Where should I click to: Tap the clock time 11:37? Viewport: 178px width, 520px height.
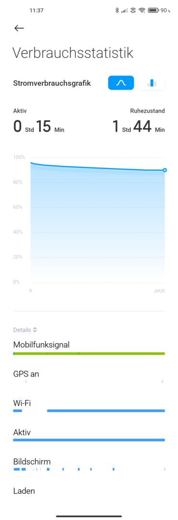[x=36, y=10]
